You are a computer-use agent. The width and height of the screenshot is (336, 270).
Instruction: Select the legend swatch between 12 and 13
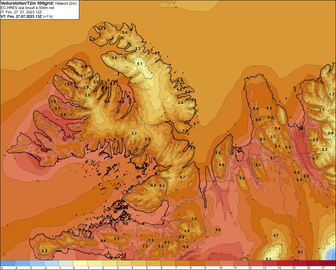[255, 263]
